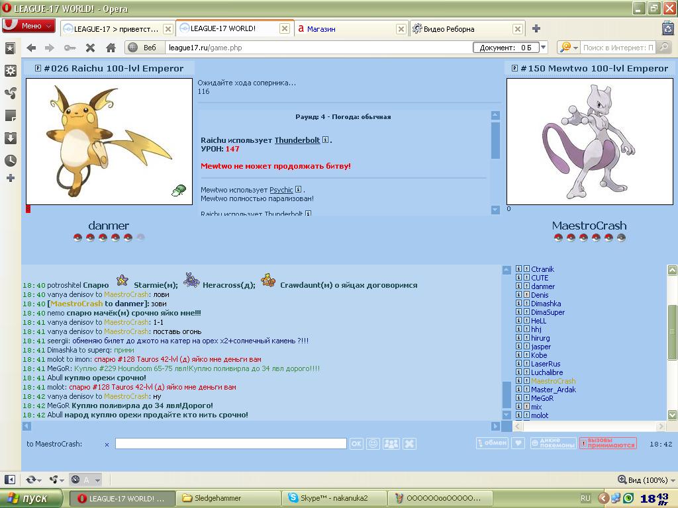Switch to Skype nakanuka2 in taskbar

334,499
